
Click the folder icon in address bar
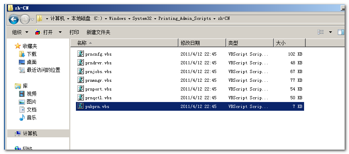(40, 18)
